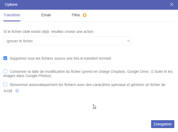Tick the auto-rename special characters checkbox
This screenshot has width=178, height=132.
coord(5,84)
